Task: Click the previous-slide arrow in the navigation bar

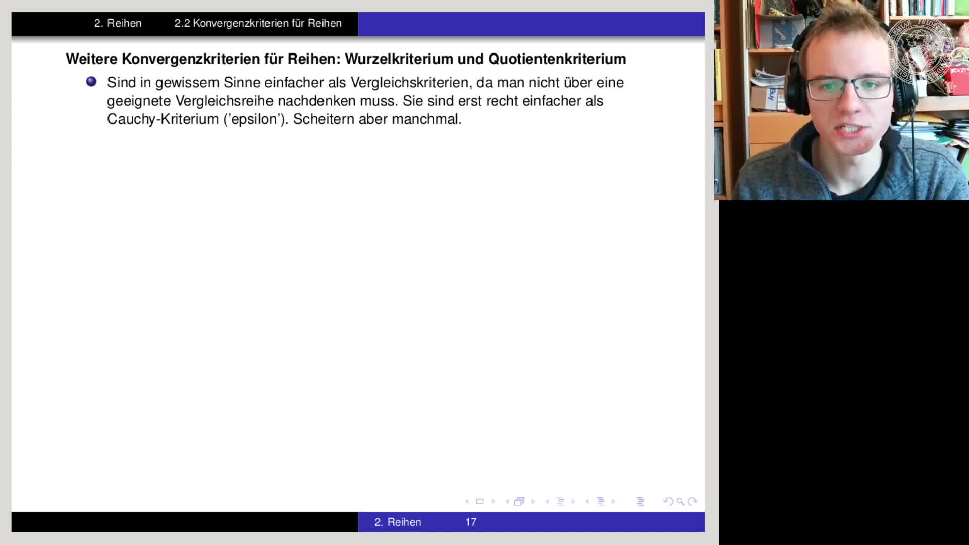Action: [x=467, y=501]
